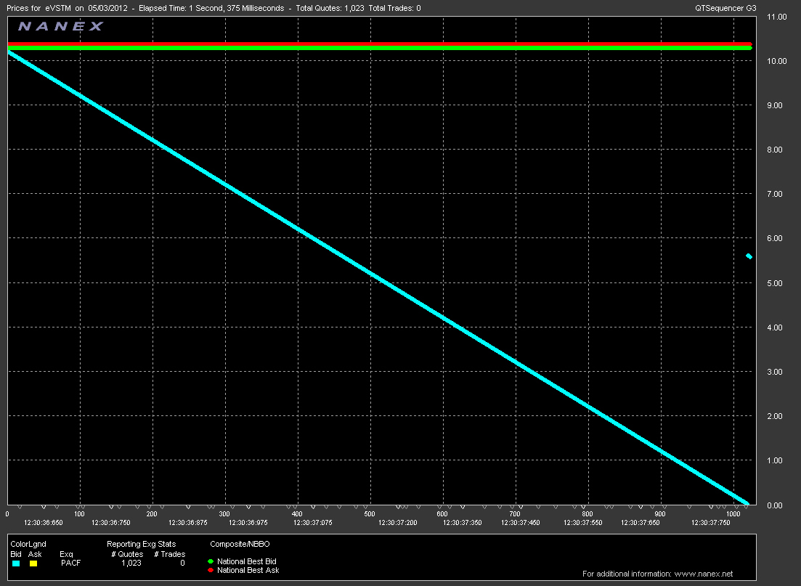Image resolution: width=801 pixels, height=586 pixels.
Task: Click the red National Best Ask dot
Action: [212, 570]
